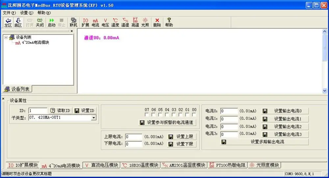Focus the 电流2 input field
The width and height of the screenshot is (329, 178).
229,127
